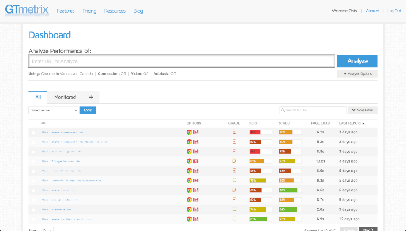Switch to the All tab
Image resolution: width=406 pixels, height=231 pixels.
[x=38, y=97]
